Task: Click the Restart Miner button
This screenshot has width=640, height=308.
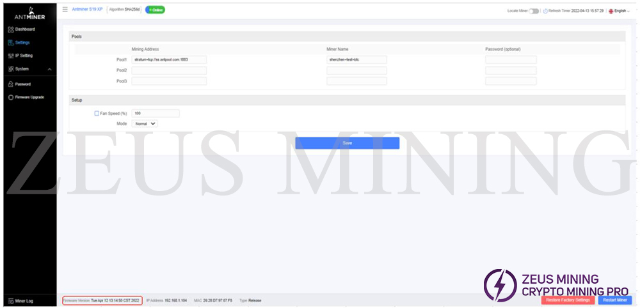Action: pos(614,300)
